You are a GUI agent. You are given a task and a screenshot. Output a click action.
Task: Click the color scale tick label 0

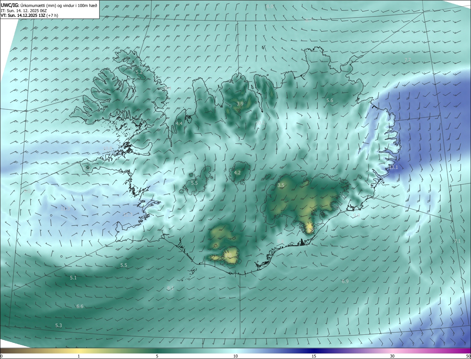(1, 356)
